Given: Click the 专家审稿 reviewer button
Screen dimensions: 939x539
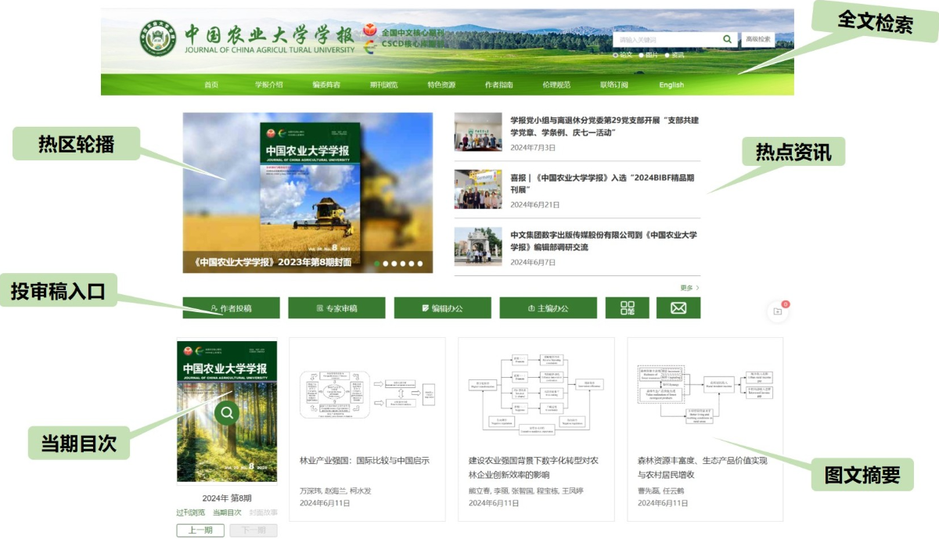Looking at the screenshot, I should 336,308.
